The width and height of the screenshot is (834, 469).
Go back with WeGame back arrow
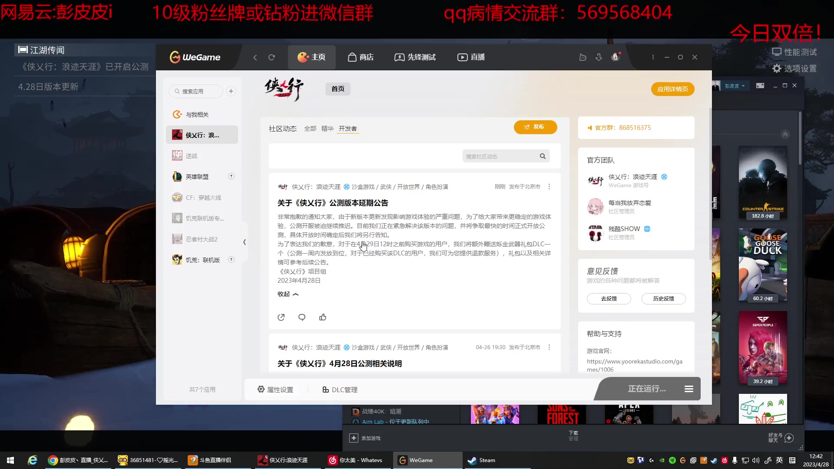pyautogui.click(x=255, y=57)
